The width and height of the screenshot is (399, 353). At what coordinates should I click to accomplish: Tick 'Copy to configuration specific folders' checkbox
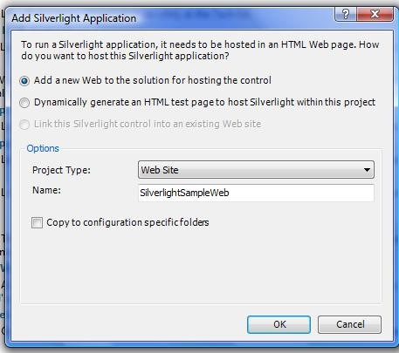(37, 223)
